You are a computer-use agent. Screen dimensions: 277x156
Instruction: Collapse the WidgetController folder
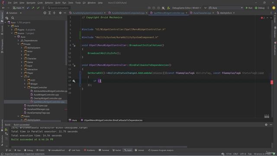click(25, 88)
